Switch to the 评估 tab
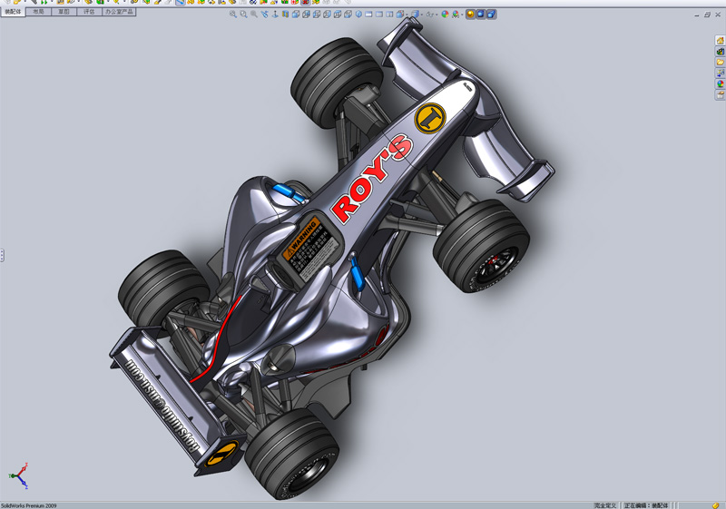 (89, 12)
